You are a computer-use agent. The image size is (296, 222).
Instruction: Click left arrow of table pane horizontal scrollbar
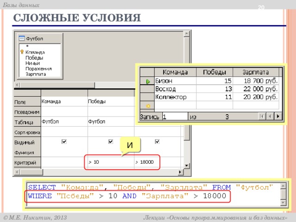click(x=17, y=85)
